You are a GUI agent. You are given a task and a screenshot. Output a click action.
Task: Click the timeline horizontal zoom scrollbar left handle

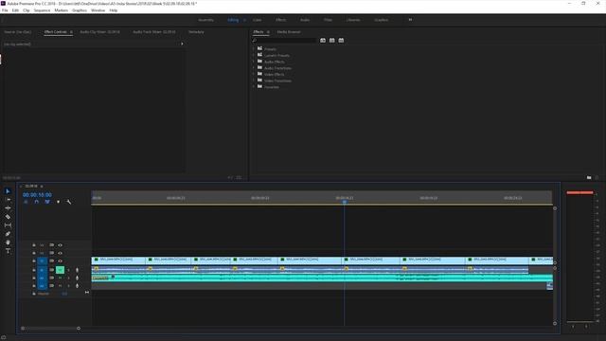tap(23, 329)
